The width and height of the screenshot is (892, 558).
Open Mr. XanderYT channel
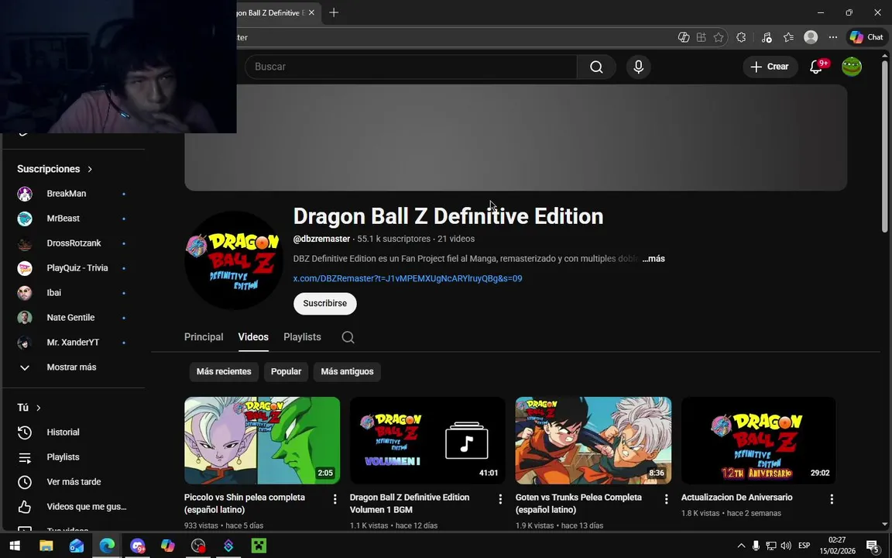(74, 343)
